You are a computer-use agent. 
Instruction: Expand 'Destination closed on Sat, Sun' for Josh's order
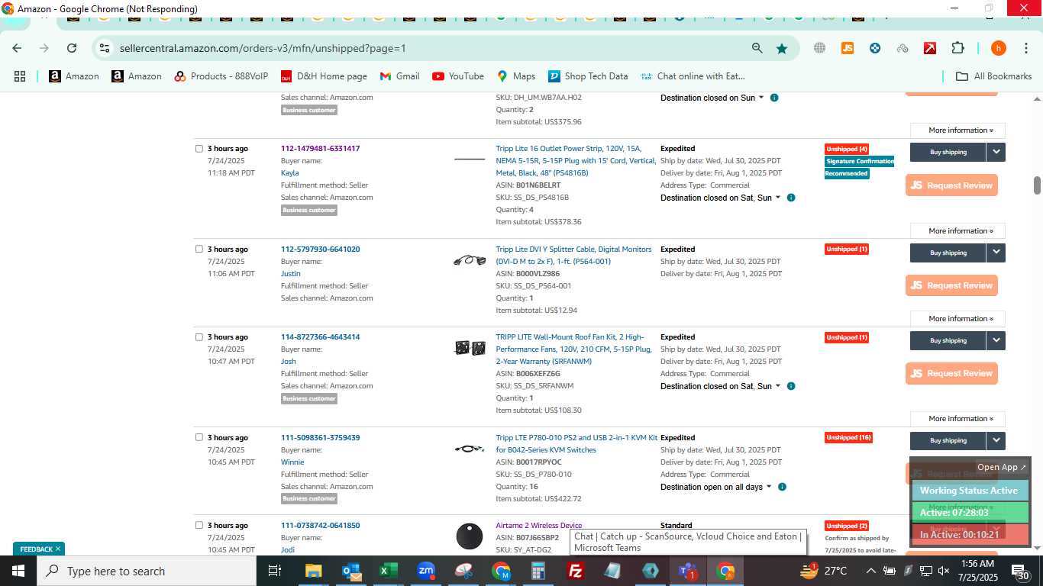(x=721, y=386)
